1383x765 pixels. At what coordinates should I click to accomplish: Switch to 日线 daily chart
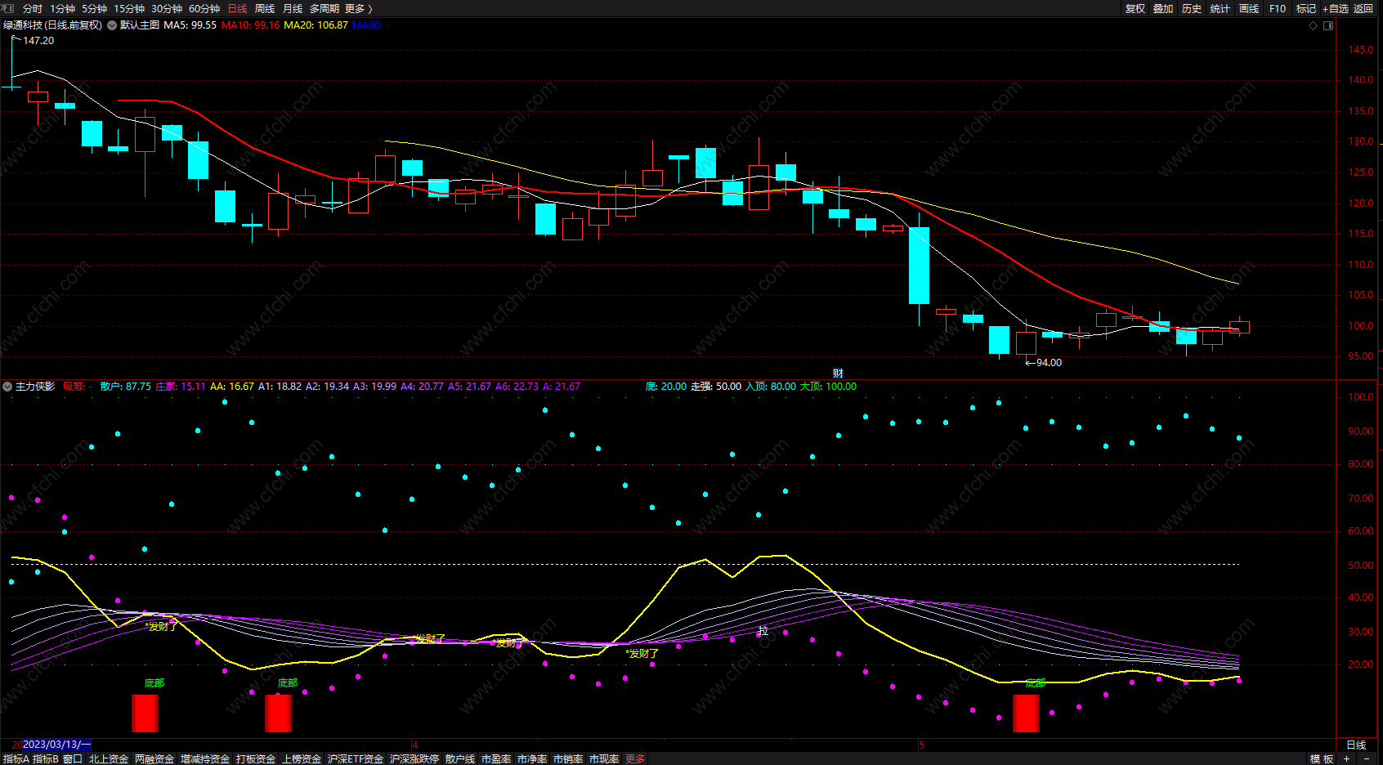point(237,8)
